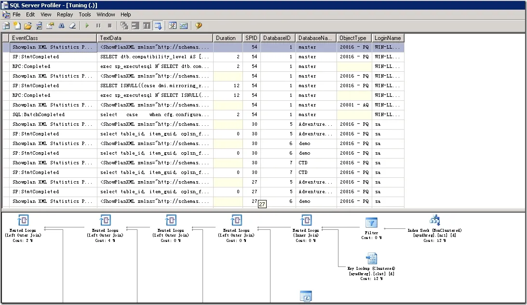Stop the selected trace
The width and height of the screenshot is (527, 305).
(x=109, y=26)
